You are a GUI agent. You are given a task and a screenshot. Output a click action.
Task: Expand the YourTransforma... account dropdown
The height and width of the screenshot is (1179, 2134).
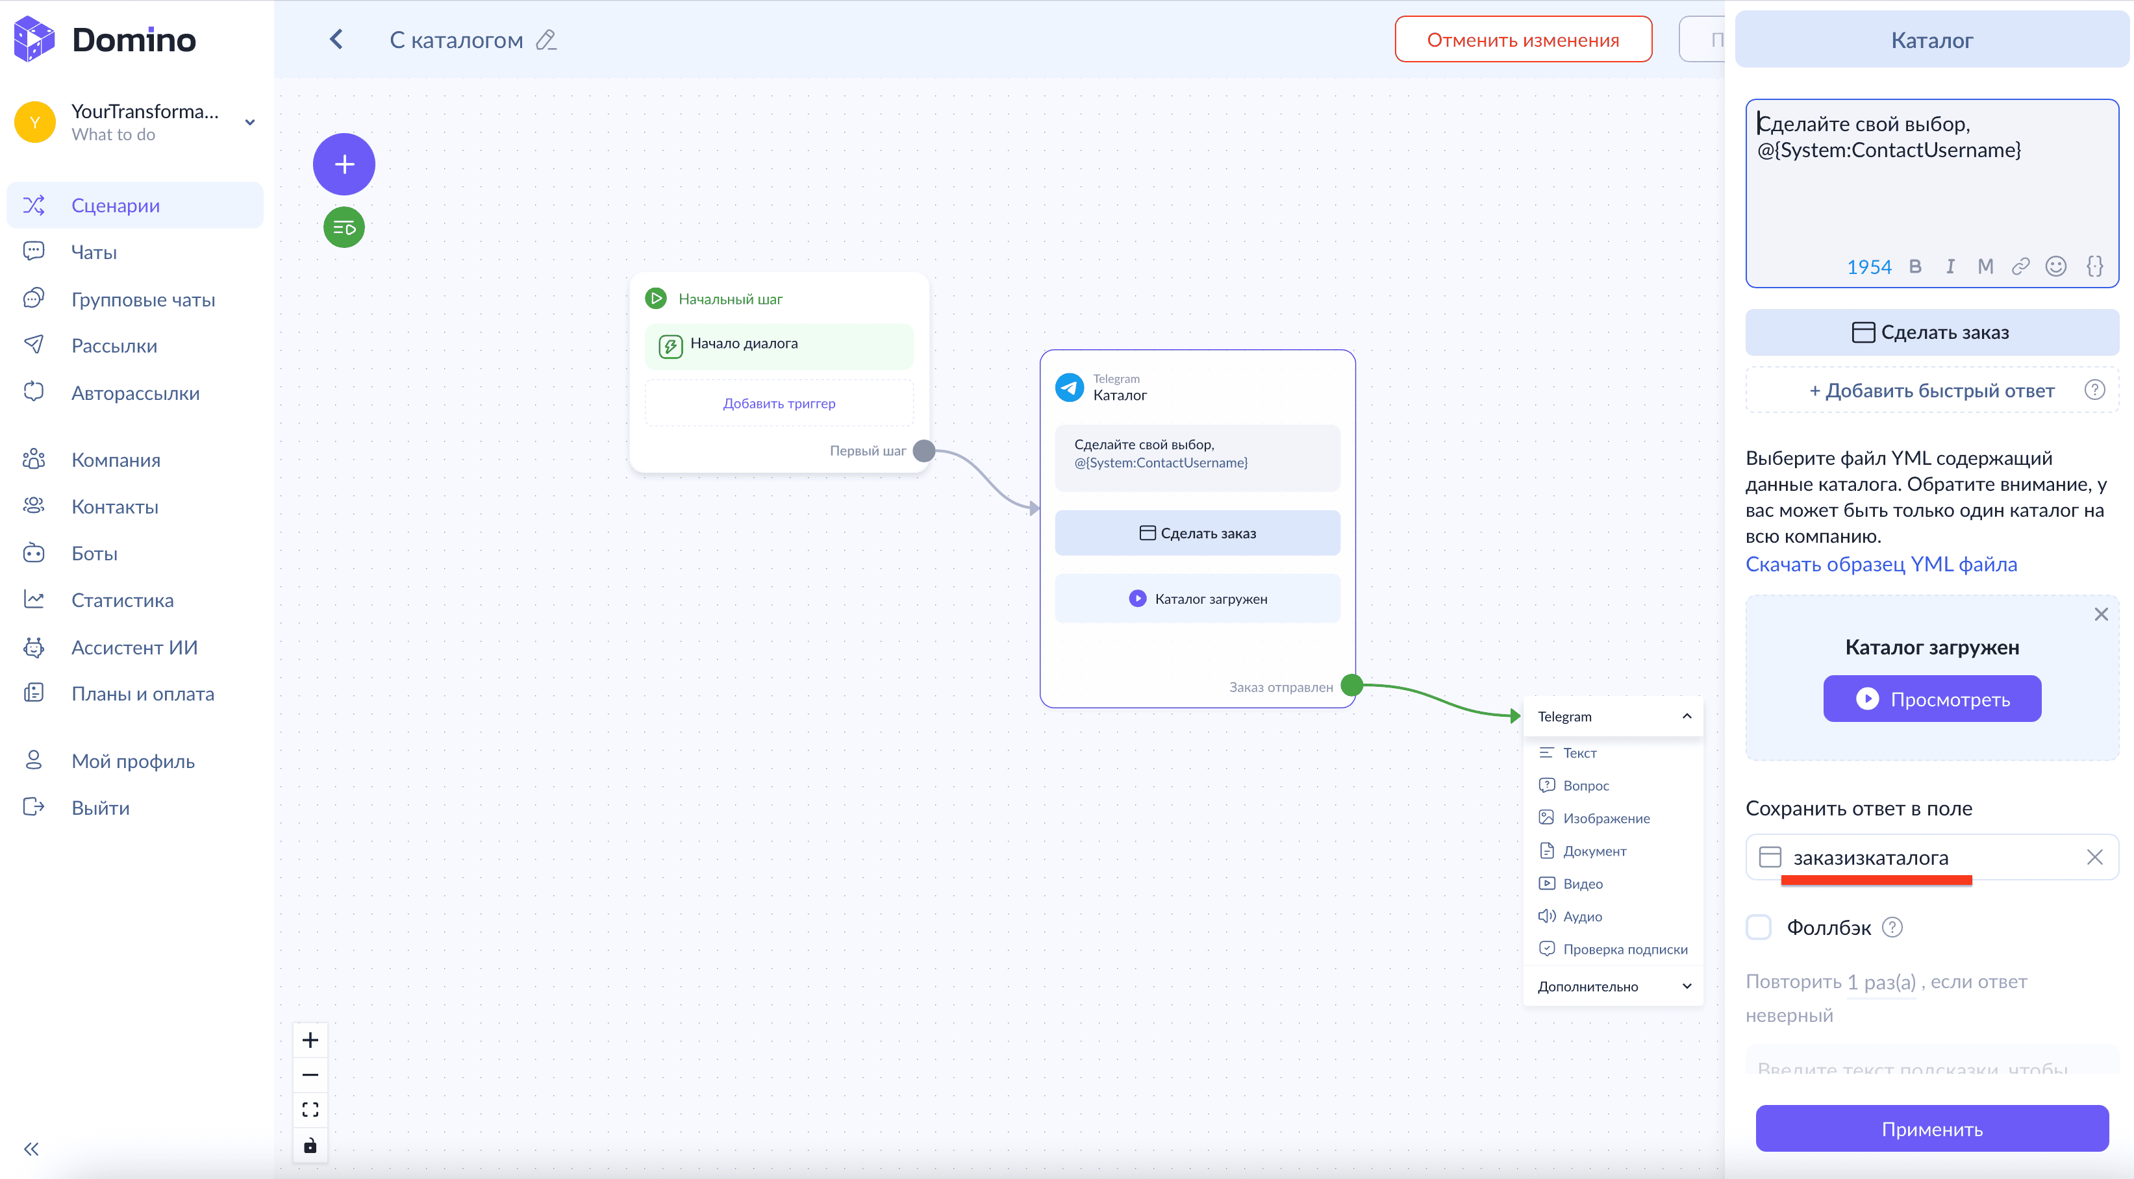click(249, 123)
